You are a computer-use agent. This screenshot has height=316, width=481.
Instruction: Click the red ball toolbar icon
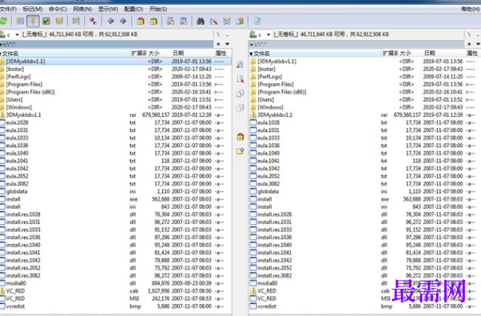click(93, 21)
